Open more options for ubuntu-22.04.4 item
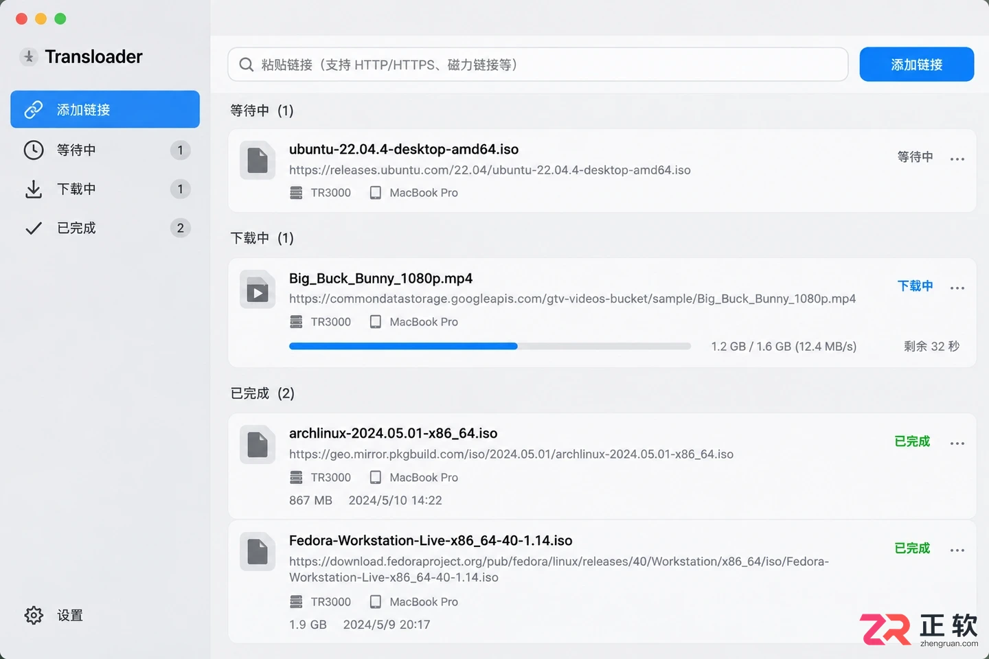 957,159
